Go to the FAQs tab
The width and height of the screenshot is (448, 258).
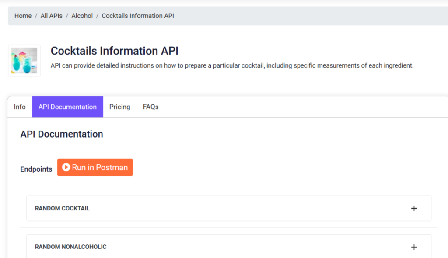pyautogui.click(x=150, y=107)
